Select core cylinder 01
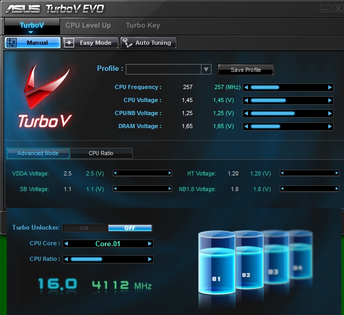The height and width of the screenshot is (315, 344). click(217, 262)
